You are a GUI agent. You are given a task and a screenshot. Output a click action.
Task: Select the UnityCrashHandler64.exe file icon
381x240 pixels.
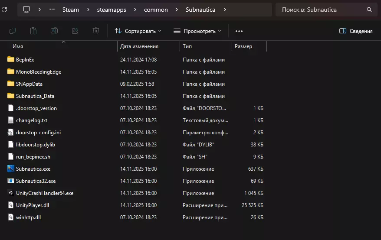(x=11, y=193)
